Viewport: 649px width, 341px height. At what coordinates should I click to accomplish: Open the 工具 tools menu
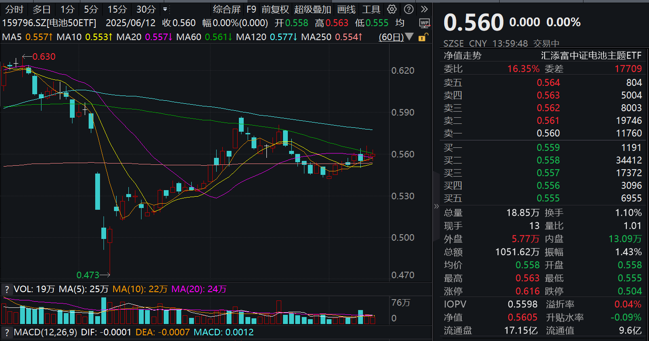[371, 9]
